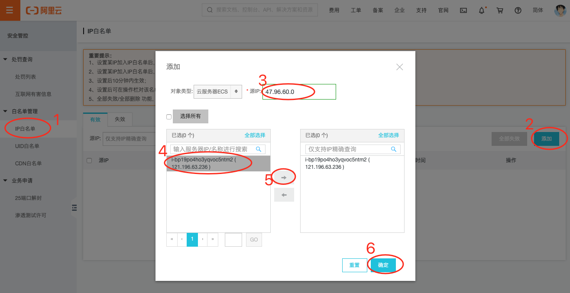Click the 确定 button
The width and height of the screenshot is (570, 293).
[383, 265]
